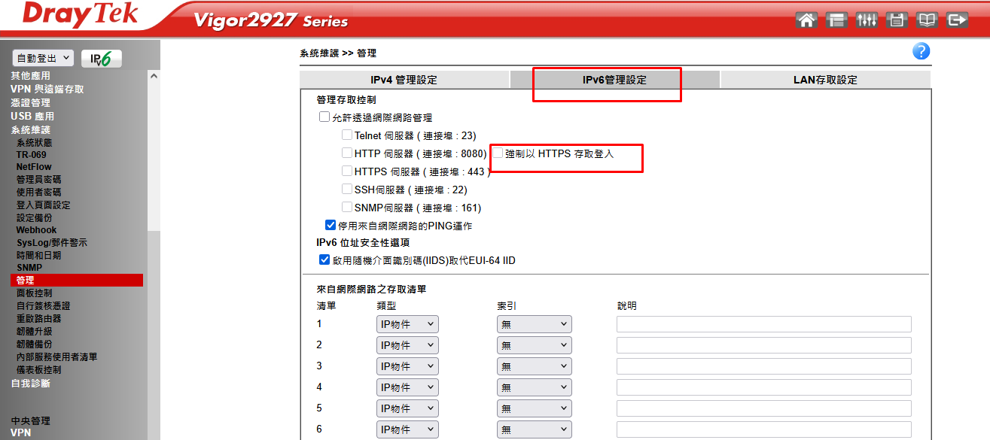This screenshot has width=990, height=440.
Task: Click the floppy disk save icon
Action: (x=897, y=20)
